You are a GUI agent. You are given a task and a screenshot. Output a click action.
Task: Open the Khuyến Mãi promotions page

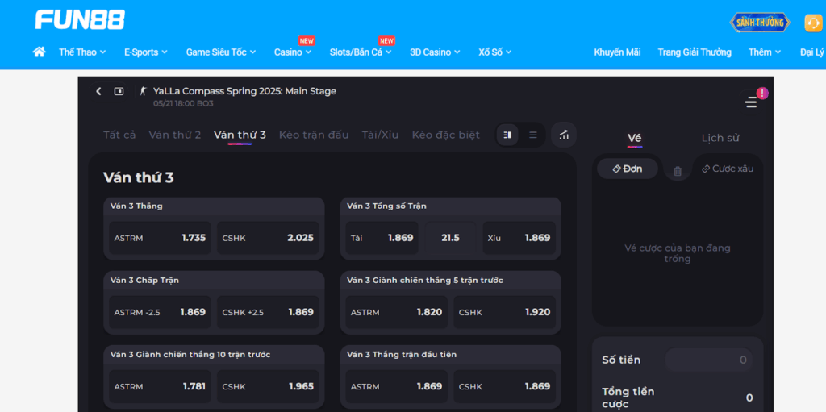pyautogui.click(x=617, y=52)
